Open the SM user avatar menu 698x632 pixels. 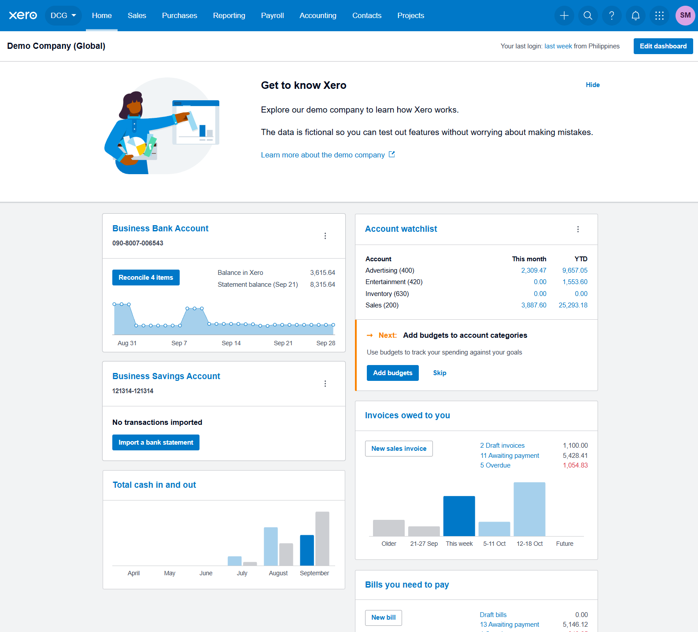click(x=685, y=15)
